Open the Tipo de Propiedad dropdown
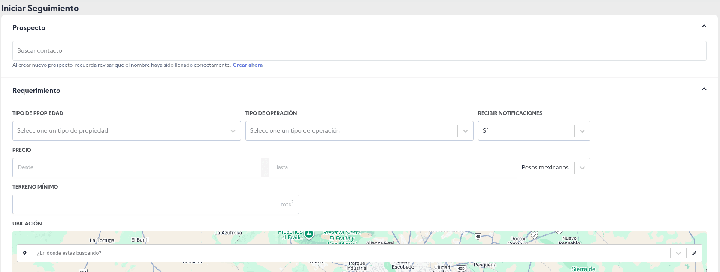Screen dimensions: 720x272 tap(127, 131)
